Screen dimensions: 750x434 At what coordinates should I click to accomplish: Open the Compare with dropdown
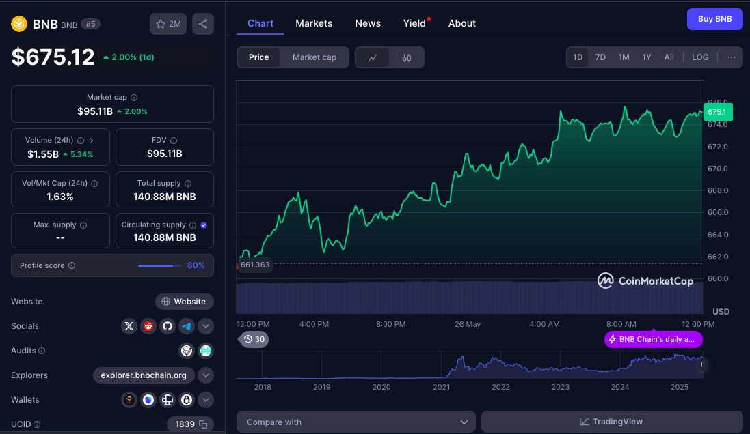tap(356, 422)
